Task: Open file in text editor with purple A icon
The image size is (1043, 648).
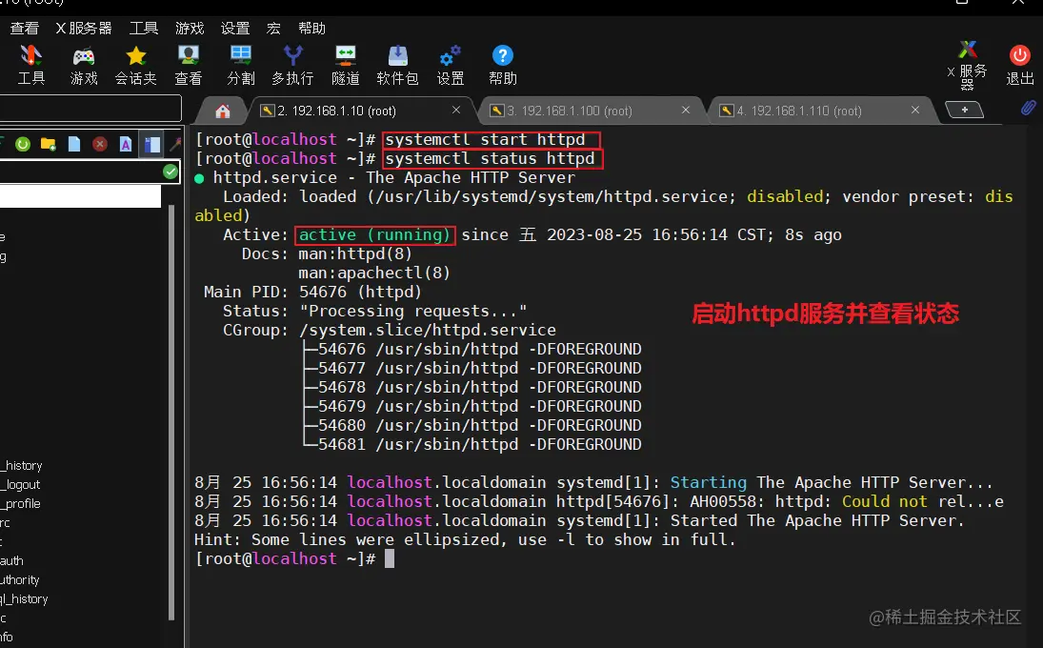Action: (126, 144)
